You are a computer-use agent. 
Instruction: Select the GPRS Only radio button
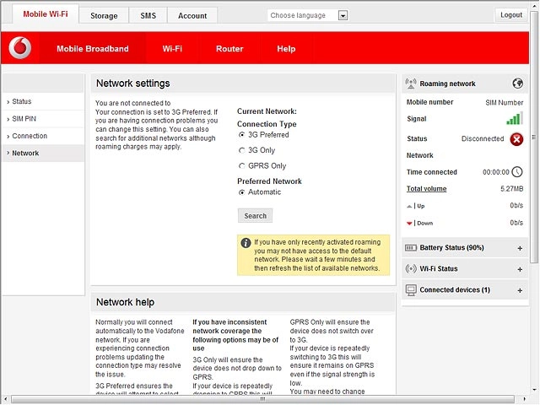coord(242,166)
